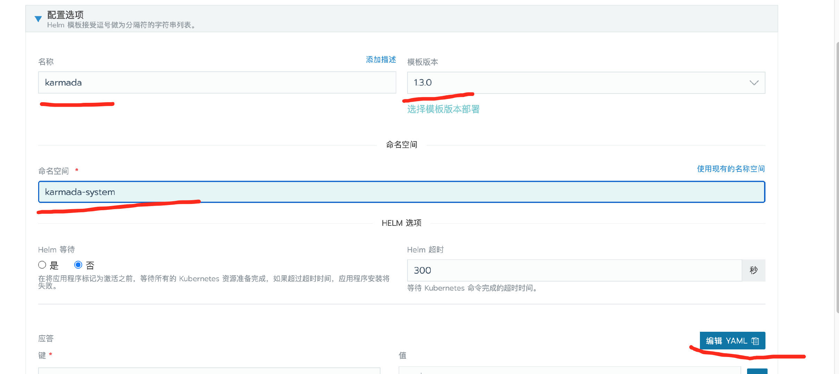Click the 键 input field under 应答
This screenshot has height=374, width=839.
[x=209, y=371]
